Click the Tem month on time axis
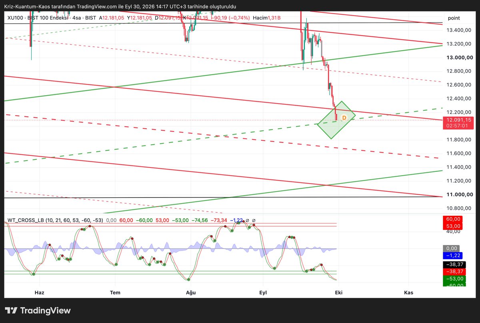480x323 pixels. 115,293
